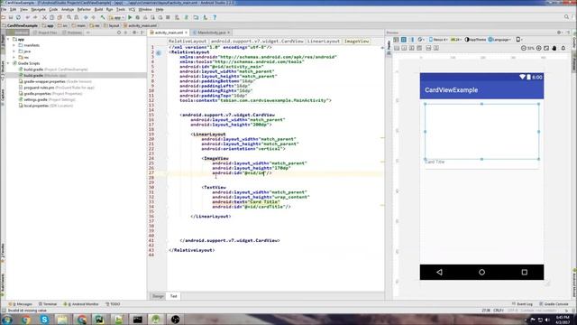Image resolution: width=577 pixels, height=325 pixels.
Task: Show design plus blueprint view in Preview
Action: pos(411,40)
